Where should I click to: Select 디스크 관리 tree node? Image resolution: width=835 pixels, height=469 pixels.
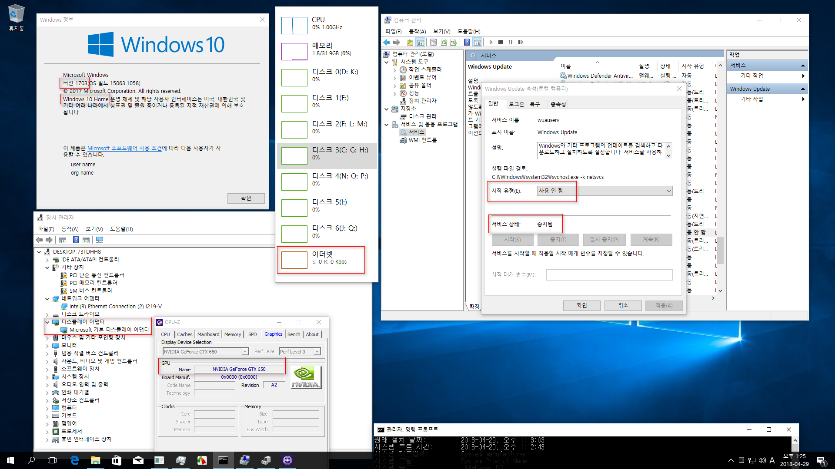pyautogui.click(x=422, y=116)
